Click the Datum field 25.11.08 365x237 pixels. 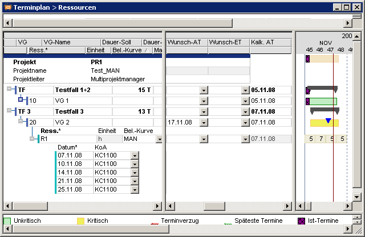[x=75, y=189]
